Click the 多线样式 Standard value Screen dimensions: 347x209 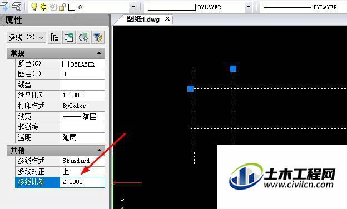point(82,161)
